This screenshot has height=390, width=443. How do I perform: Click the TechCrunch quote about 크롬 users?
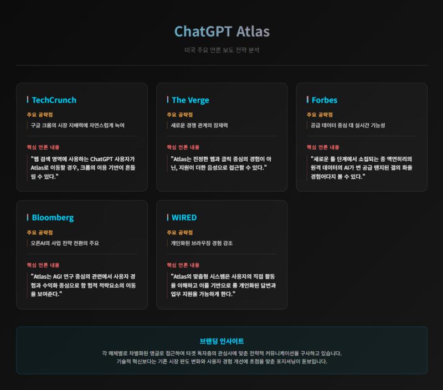pos(83,167)
